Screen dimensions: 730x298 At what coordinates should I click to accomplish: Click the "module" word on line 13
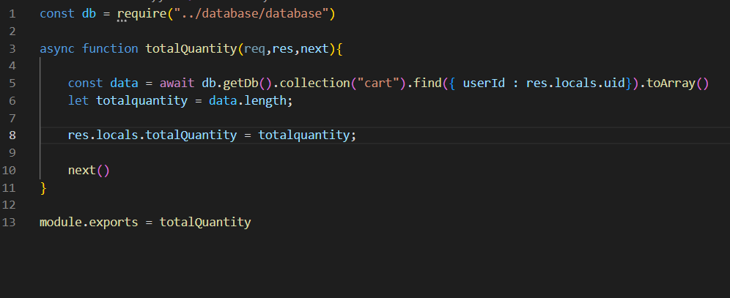[x=61, y=223]
